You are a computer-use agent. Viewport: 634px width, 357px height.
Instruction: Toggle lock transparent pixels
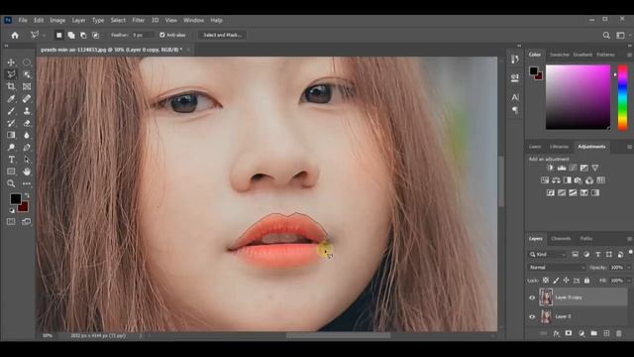point(546,280)
